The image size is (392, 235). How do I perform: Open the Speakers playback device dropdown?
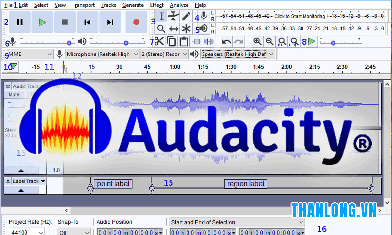click(237, 54)
